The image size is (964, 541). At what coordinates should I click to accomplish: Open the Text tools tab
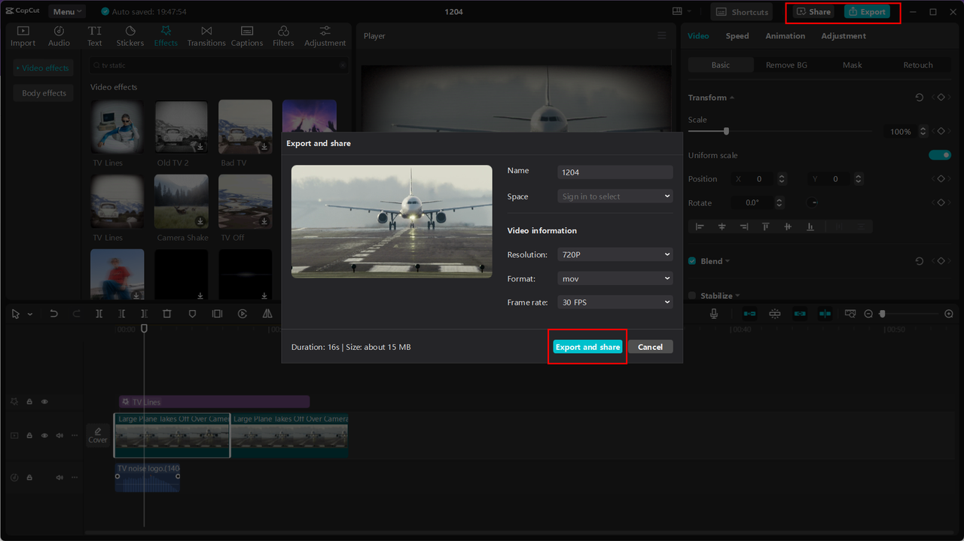95,36
